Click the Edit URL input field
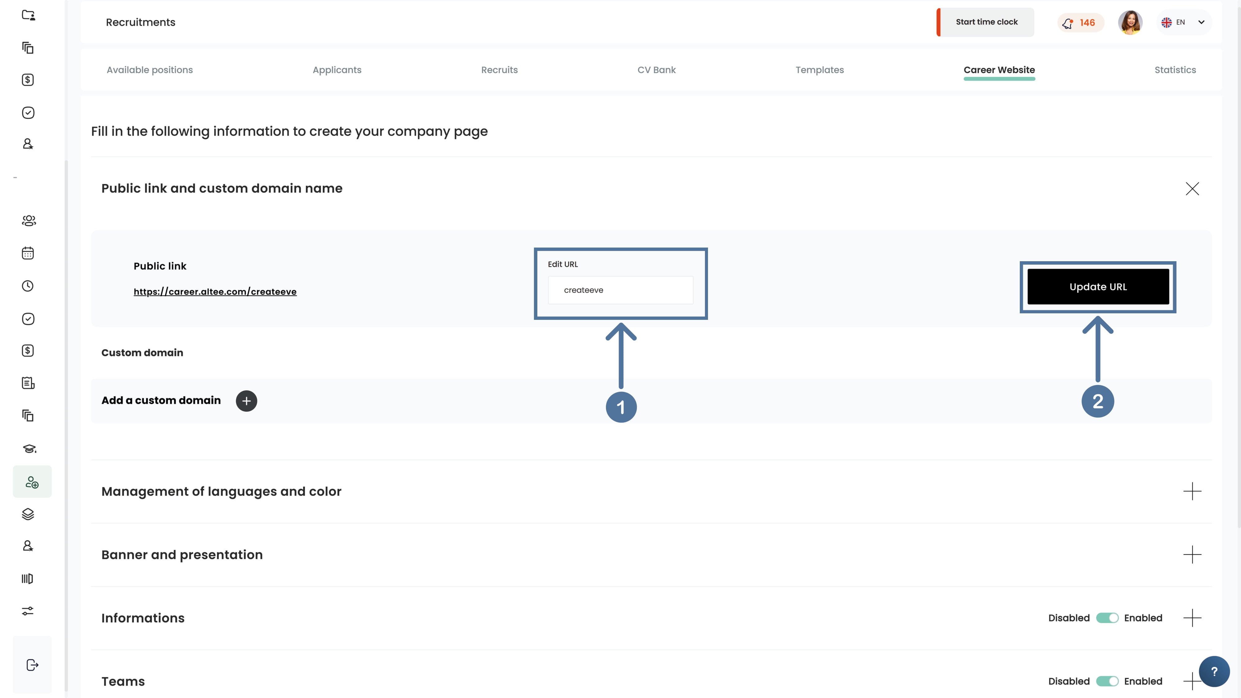1241x698 pixels. click(620, 290)
